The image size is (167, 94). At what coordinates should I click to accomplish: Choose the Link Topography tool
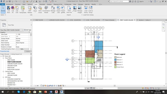tap(23, 10)
